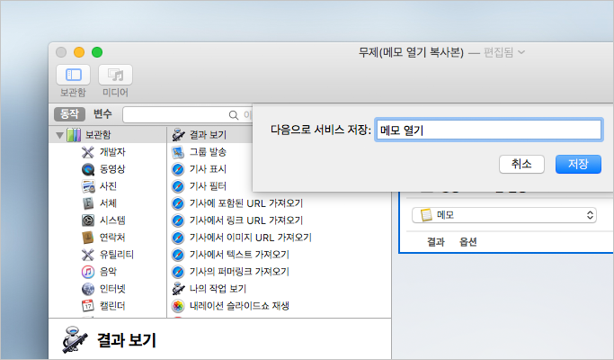The height and width of the screenshot is (360, 614).
Task: Select 개발자 category icon
Action: 88,152
